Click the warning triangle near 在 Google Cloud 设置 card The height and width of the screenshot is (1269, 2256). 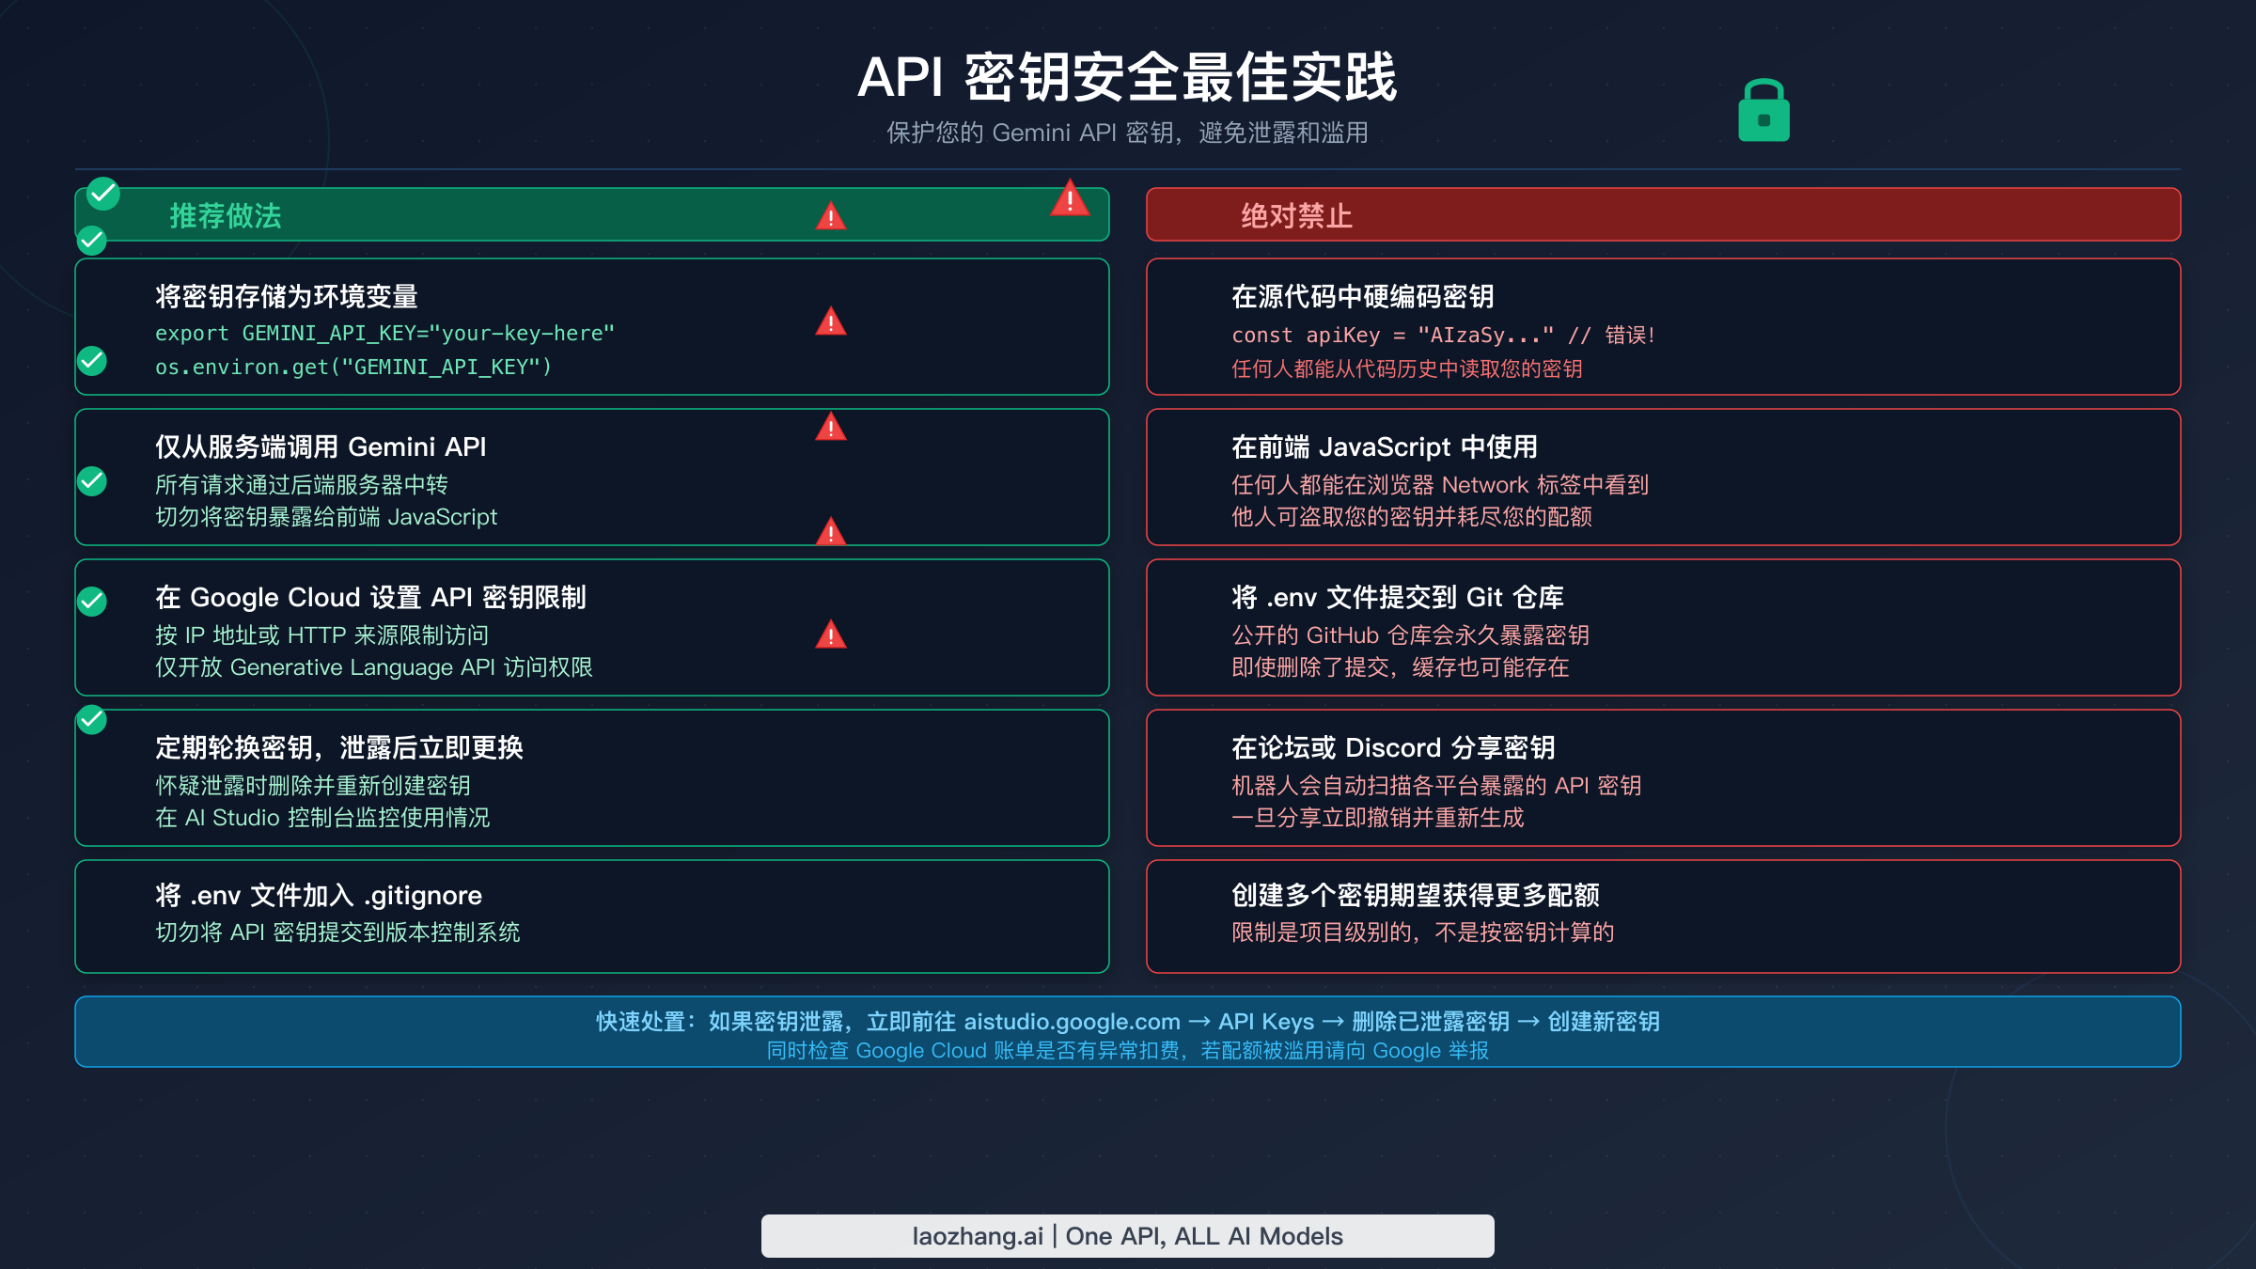(830, 635)
